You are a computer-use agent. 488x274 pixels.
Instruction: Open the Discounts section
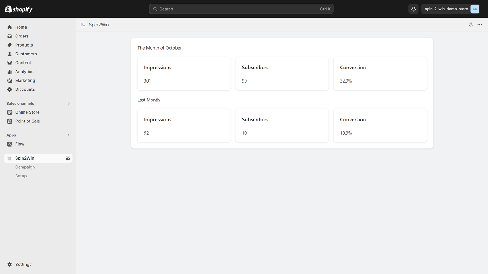pos(38,89)
